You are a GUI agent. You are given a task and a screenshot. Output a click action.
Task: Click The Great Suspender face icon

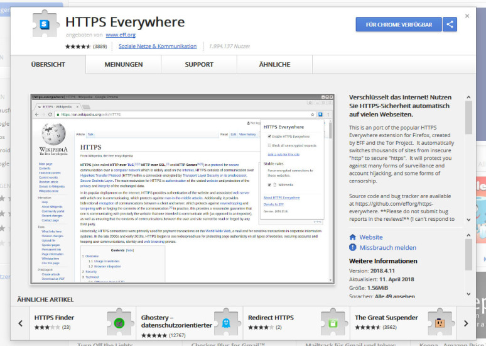pyautogui.click(x=440, y=323)
